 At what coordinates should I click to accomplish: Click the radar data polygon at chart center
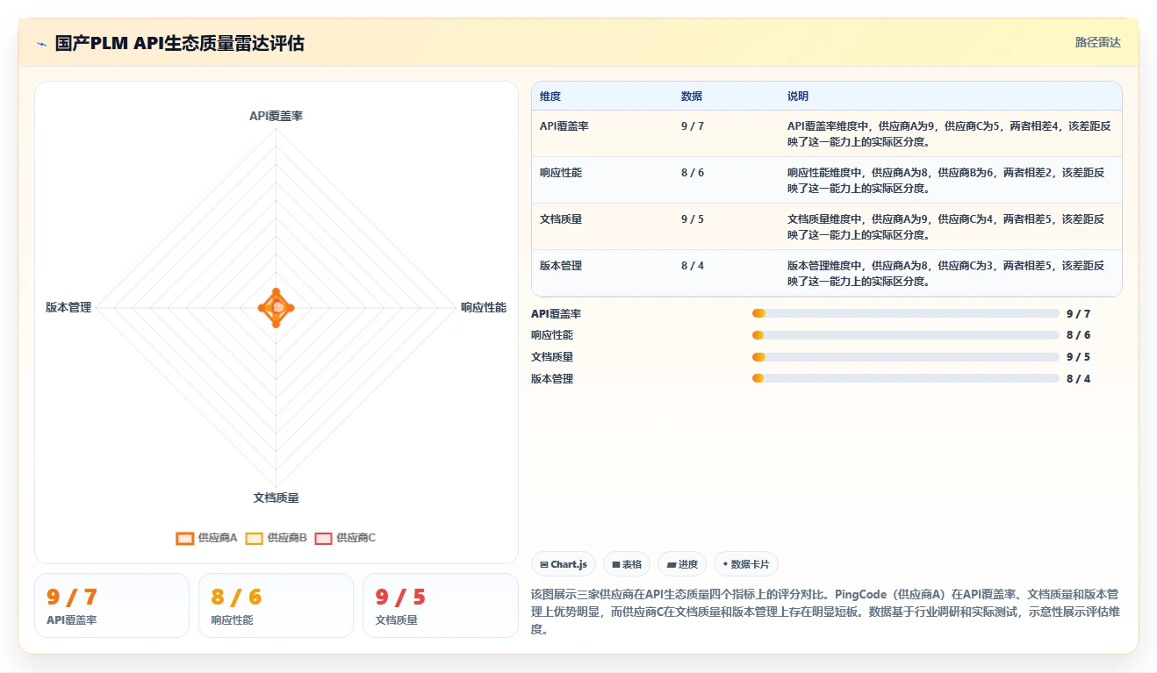click(x=277, y=307)
